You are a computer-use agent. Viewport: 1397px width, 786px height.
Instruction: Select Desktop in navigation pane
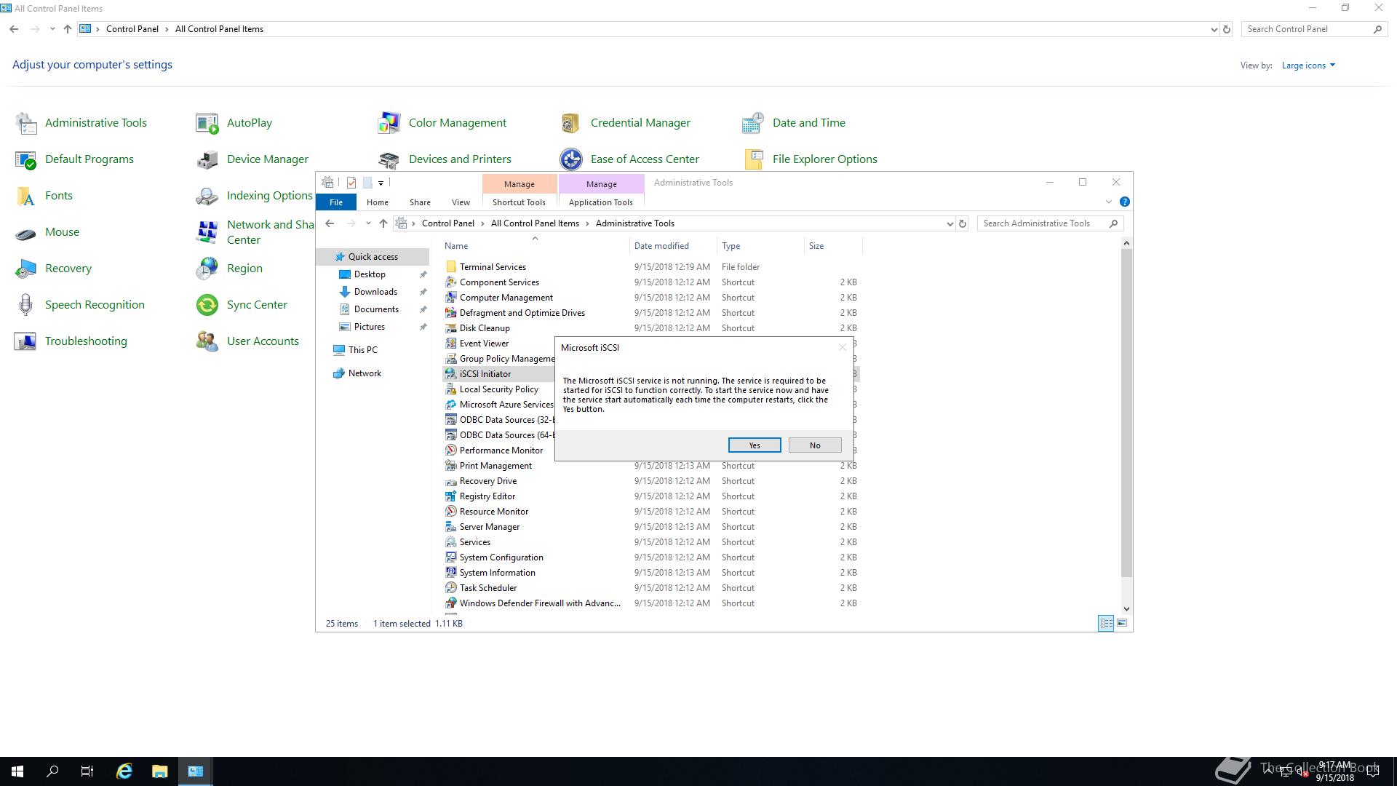tap(370, 274)
